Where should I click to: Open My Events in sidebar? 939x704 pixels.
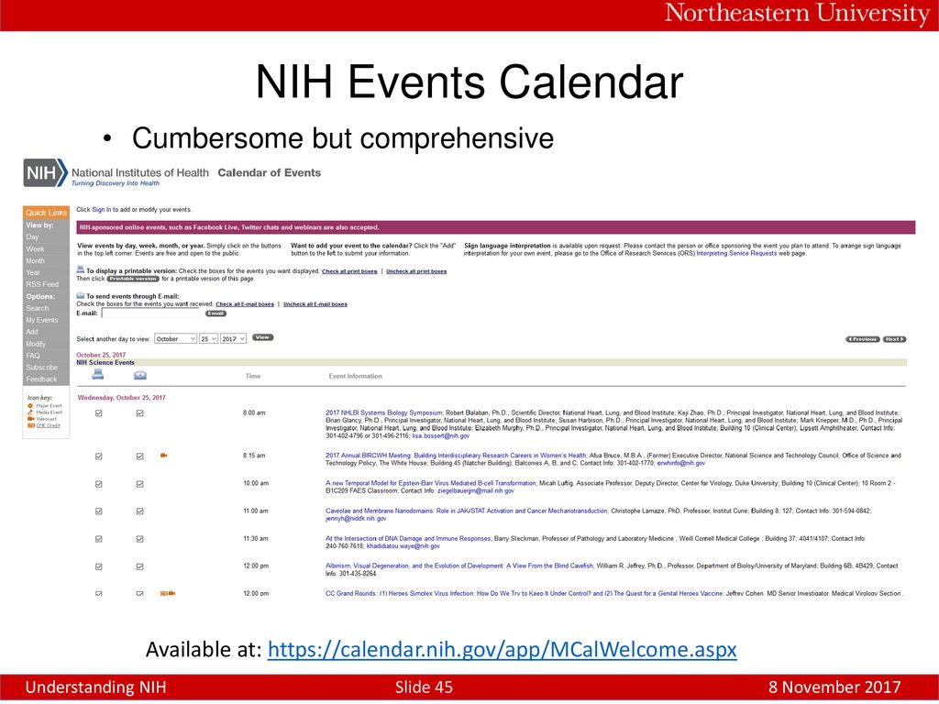42,320
